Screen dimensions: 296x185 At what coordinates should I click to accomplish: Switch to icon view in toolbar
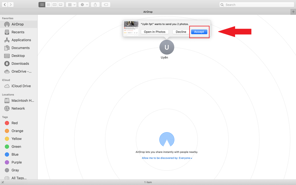point(42,5)
